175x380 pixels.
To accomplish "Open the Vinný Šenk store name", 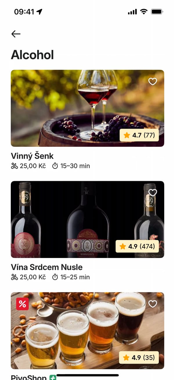I will tap(32, 156).
